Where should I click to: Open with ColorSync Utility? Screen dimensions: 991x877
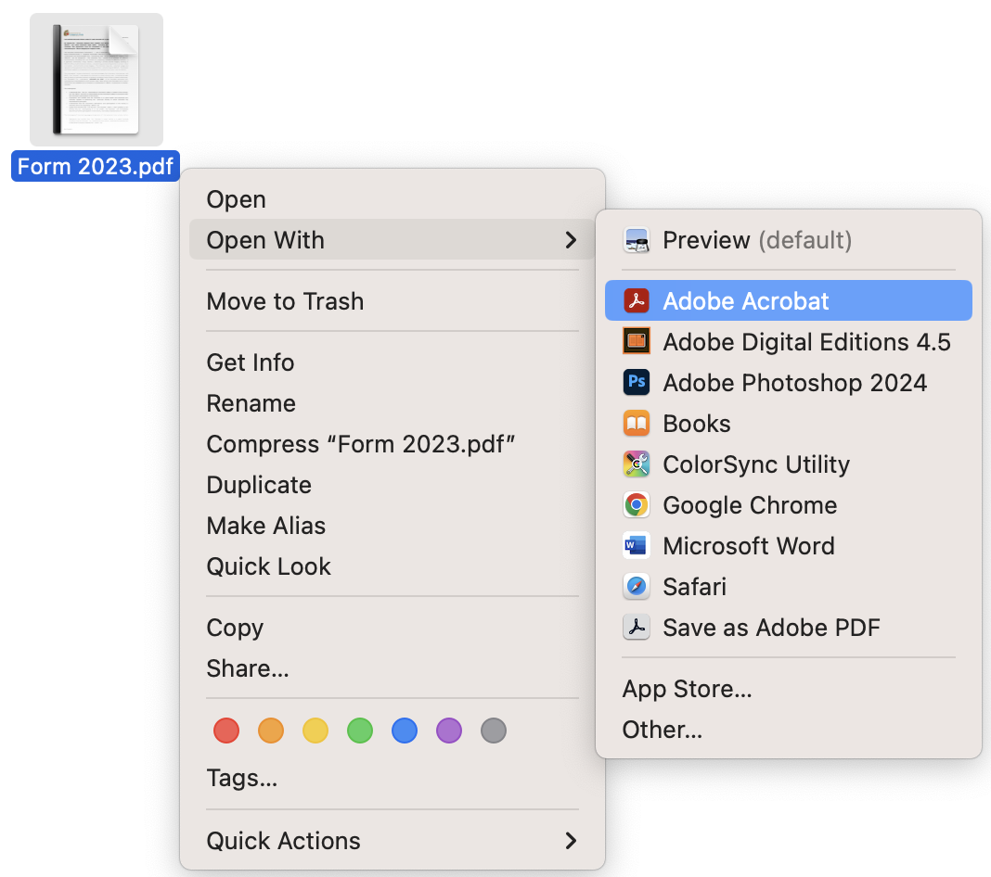788,464
